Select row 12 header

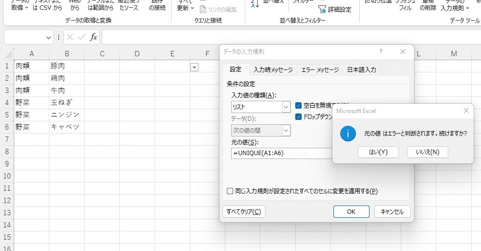(x=7, y=200)
